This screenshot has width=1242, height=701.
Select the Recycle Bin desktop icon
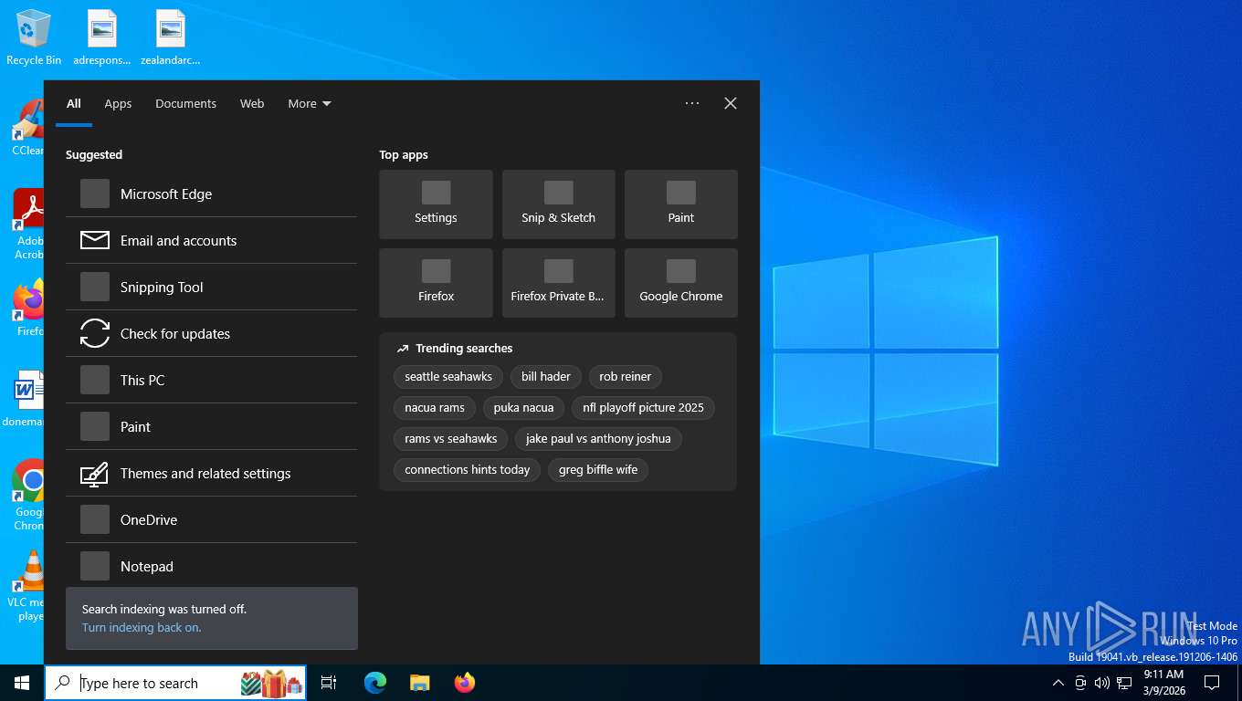[x=34, y=37]
